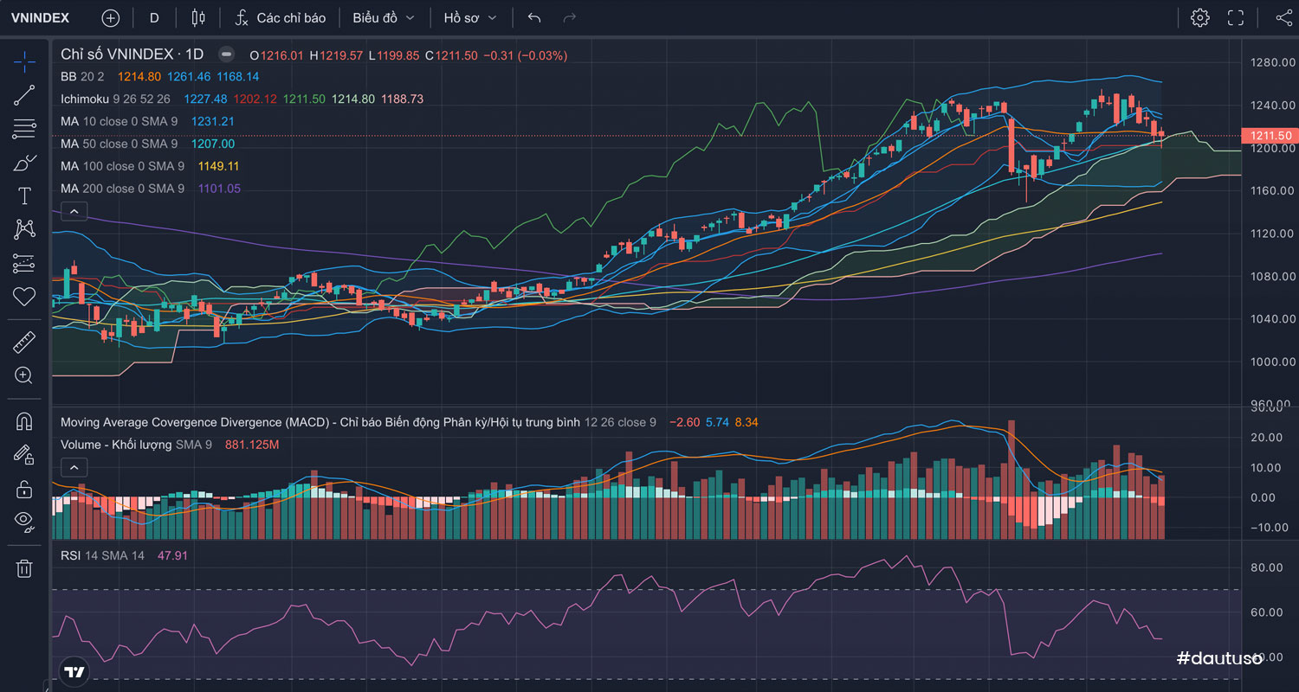Open the ruler measure tool
Screen dimensions: 1299x692
24,343
